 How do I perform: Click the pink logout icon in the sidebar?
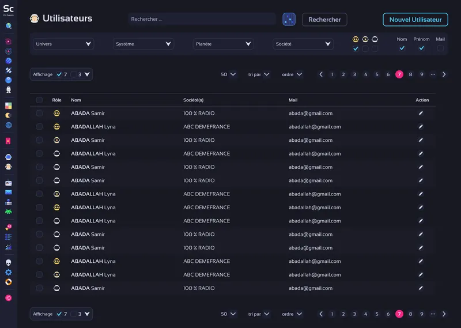(x=9, y=298)
